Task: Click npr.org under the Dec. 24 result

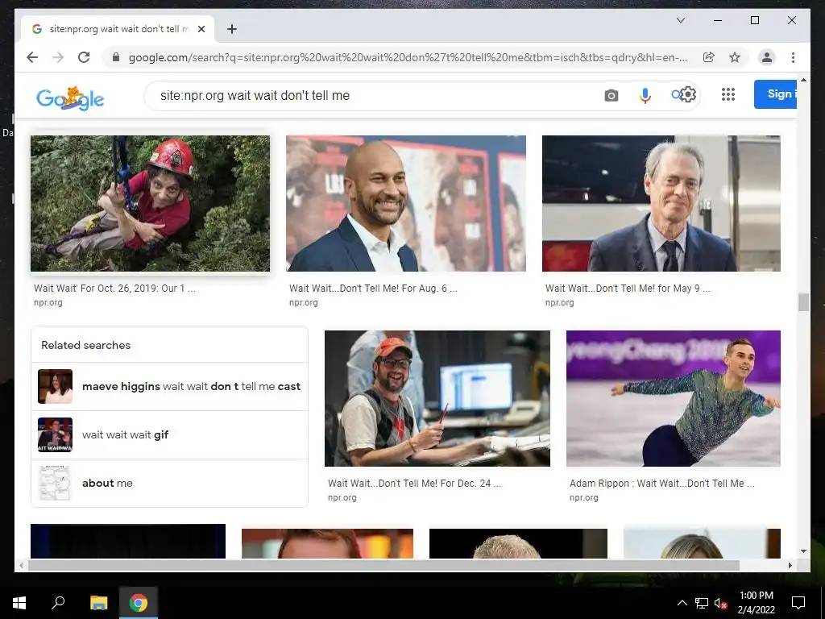Action: click(342, 497)
